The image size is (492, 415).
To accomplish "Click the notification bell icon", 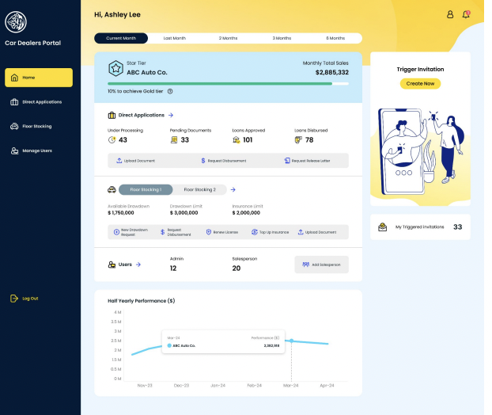I will (x=466, y=14).
